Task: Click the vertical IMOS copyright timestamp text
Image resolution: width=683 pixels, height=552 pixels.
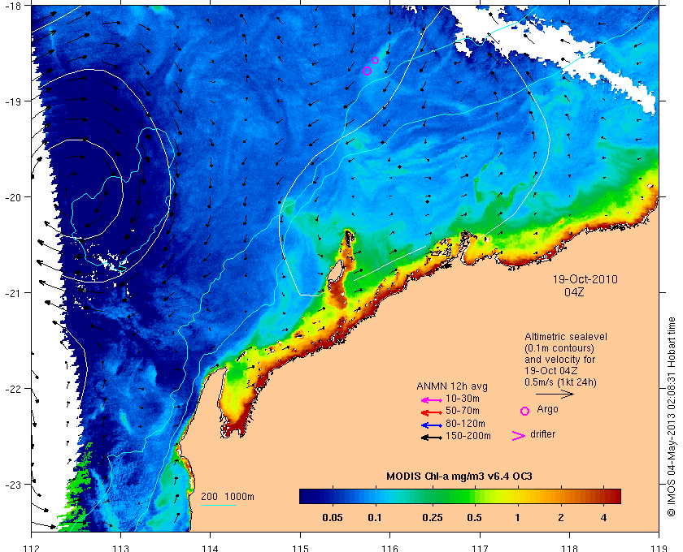Action: pos(672,416)
